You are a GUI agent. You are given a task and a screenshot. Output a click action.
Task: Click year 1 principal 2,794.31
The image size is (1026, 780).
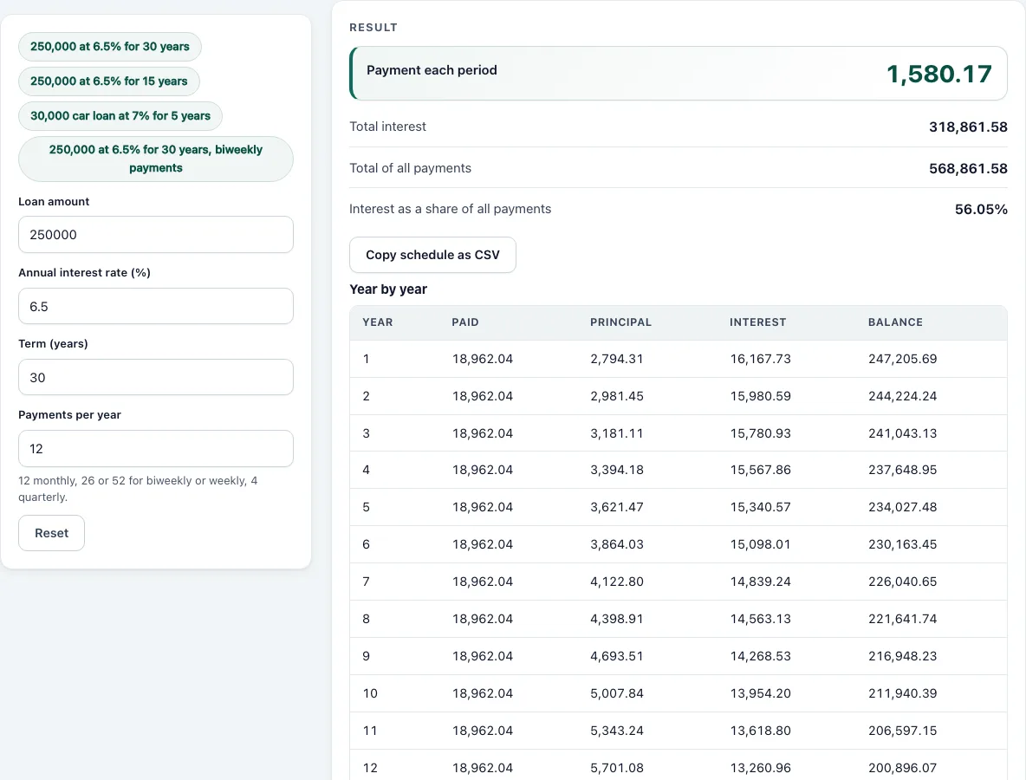pyautogui.click(x=616, y=359)
